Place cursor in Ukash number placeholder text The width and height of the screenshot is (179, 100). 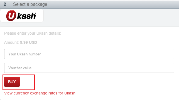[24, 54]
